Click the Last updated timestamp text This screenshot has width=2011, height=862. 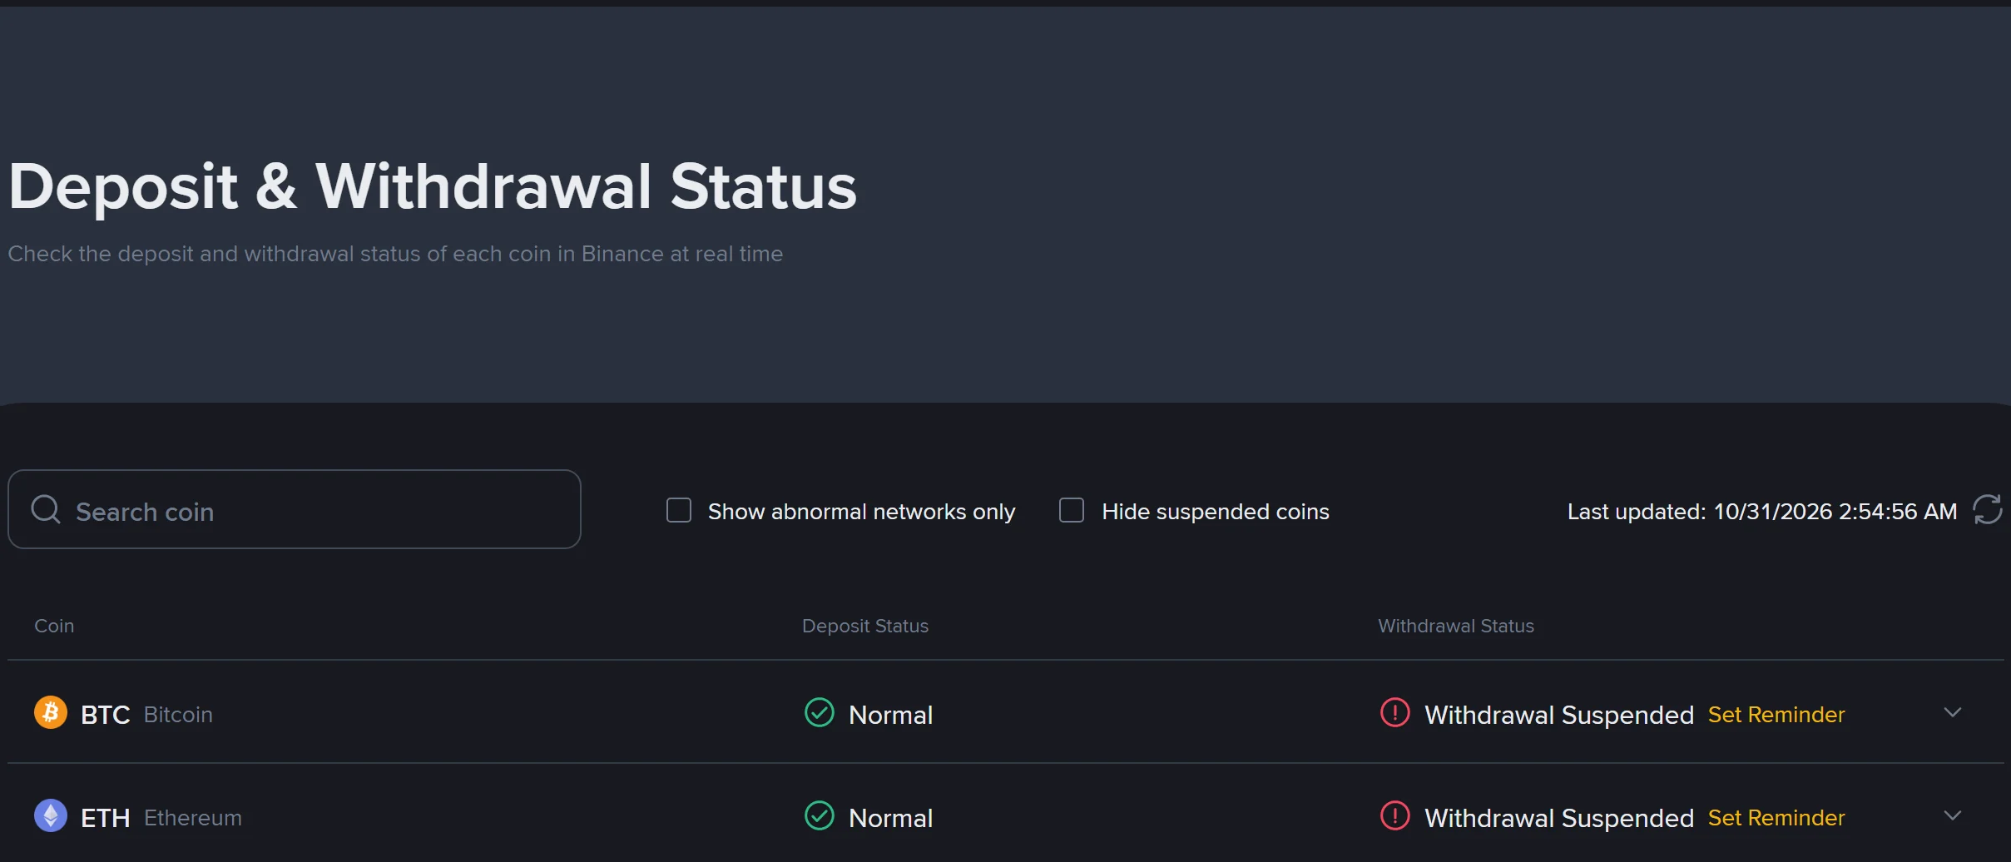[x=1762, y=511]
